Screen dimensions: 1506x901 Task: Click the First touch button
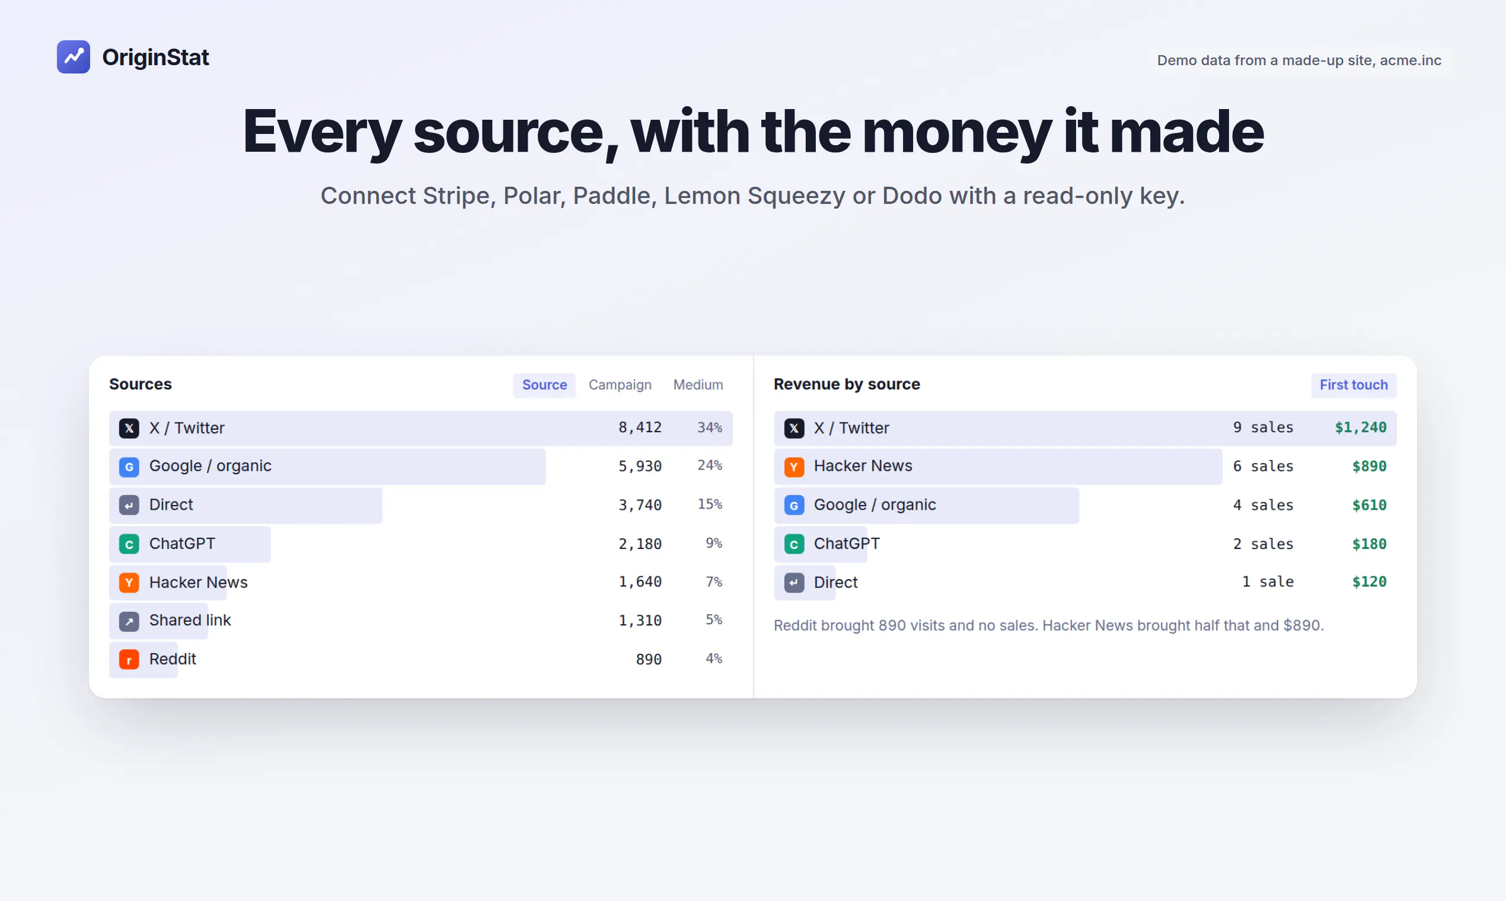pos(1353,385)
